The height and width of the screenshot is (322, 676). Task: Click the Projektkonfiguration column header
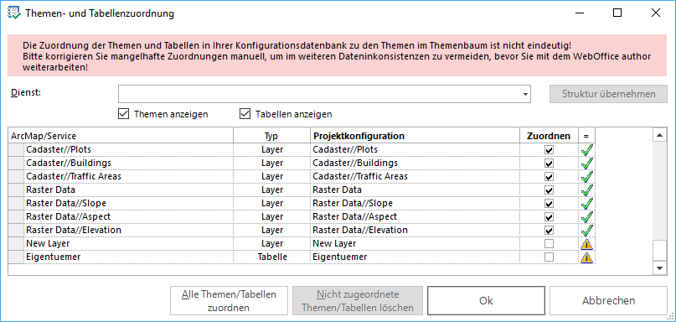[x=415, y=136]
